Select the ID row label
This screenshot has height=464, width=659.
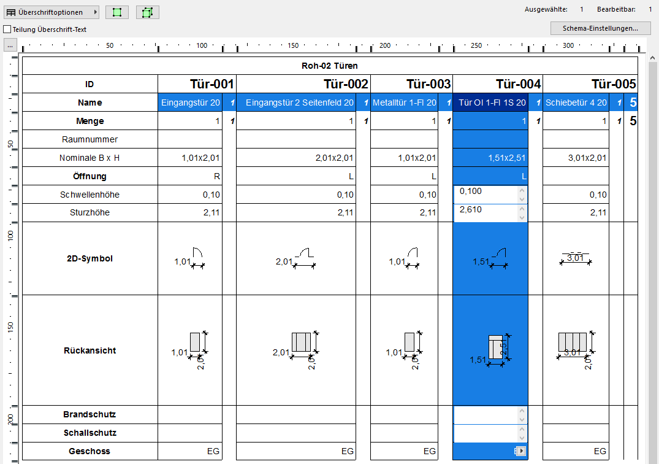pos(90,83)
